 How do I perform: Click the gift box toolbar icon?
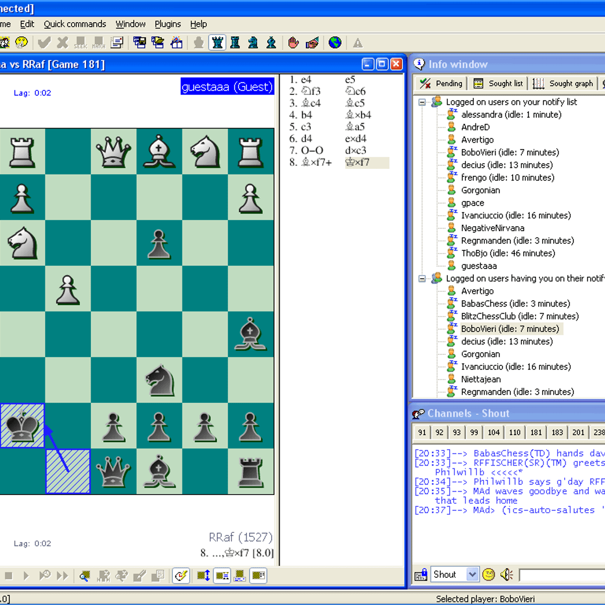[176, 43]
